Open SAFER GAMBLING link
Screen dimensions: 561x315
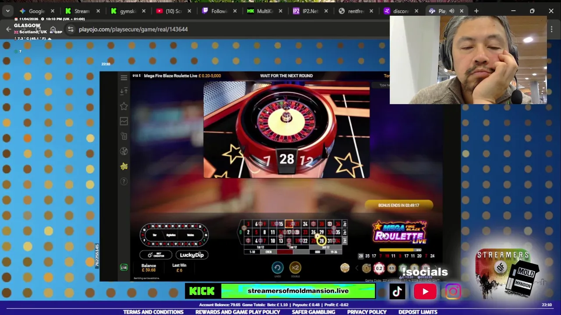pos(313,312)
